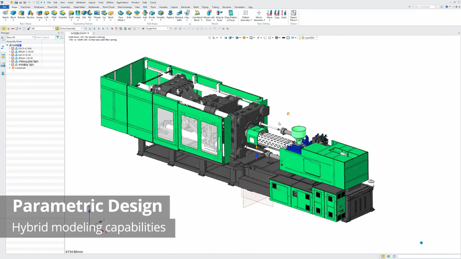Viewport: 461px width, 259px height.
Task: Open the Hole tool
Action: [x=78, y=14]
